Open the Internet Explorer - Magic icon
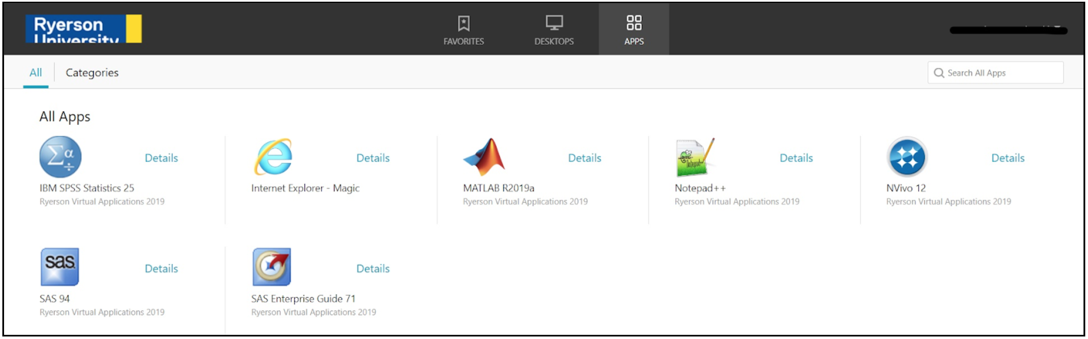 coord(273,157)
